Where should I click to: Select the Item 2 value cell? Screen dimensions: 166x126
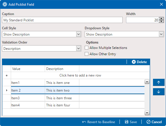28,90
